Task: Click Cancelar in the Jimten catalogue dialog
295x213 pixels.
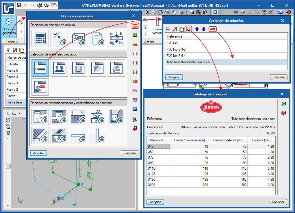Action: pos(278,202)
